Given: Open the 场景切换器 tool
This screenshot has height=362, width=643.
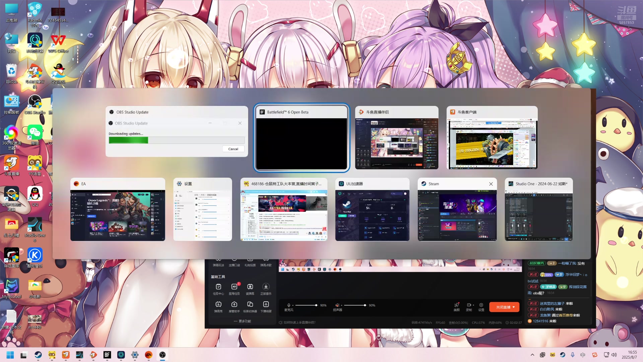Looking at the screenshot, I should [250, 307].
